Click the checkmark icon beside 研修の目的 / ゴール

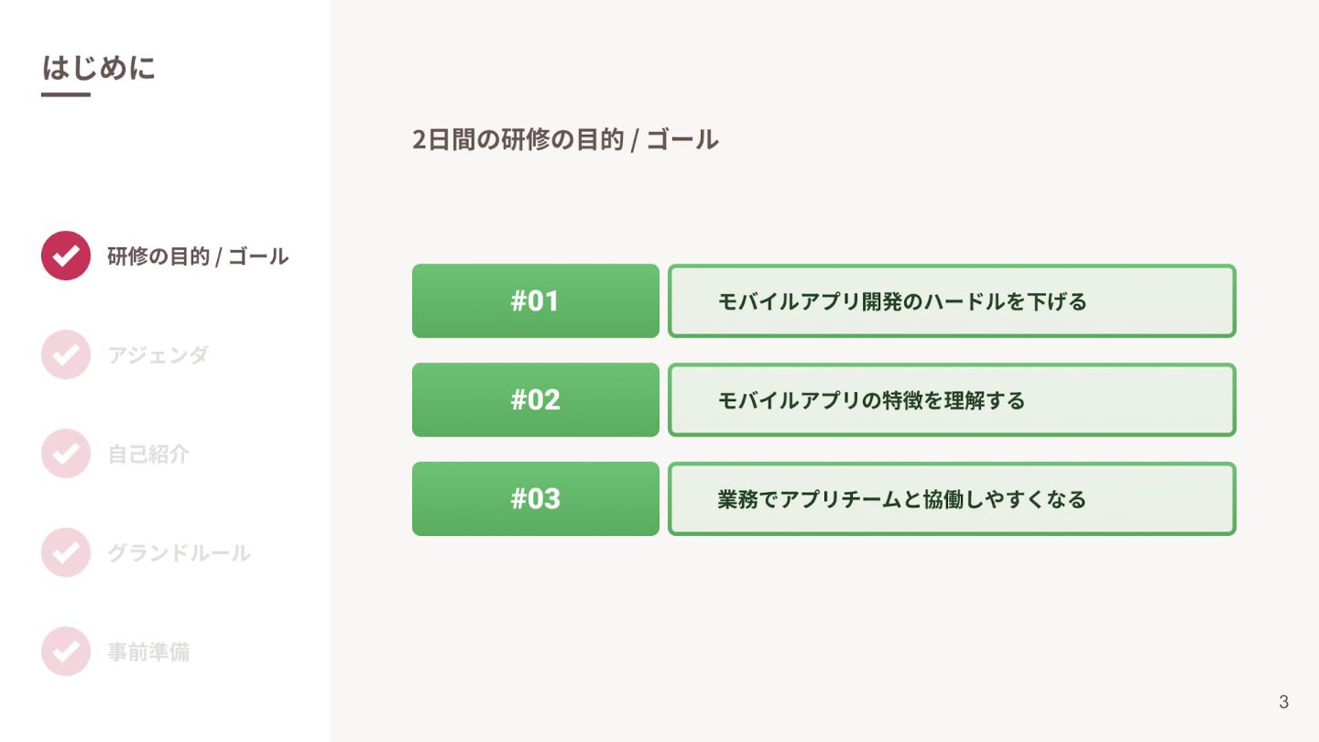[x=66, y=256]
